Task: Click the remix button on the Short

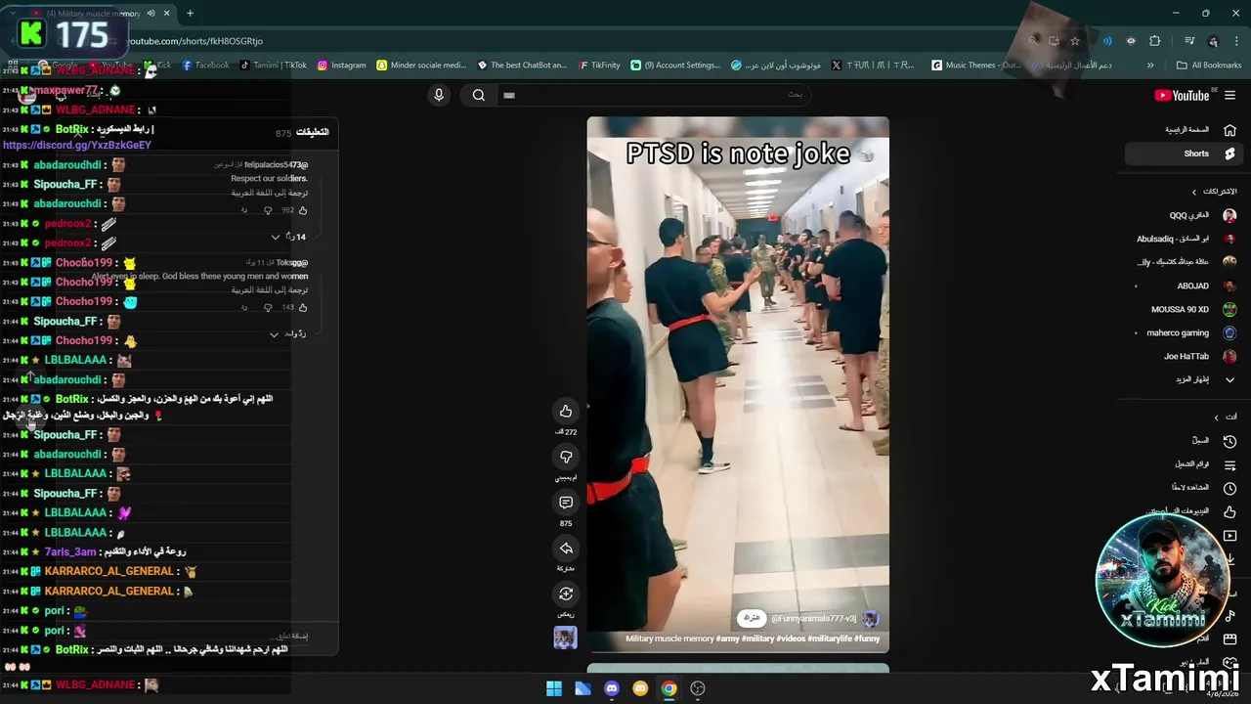Action: tap(566, 594)
